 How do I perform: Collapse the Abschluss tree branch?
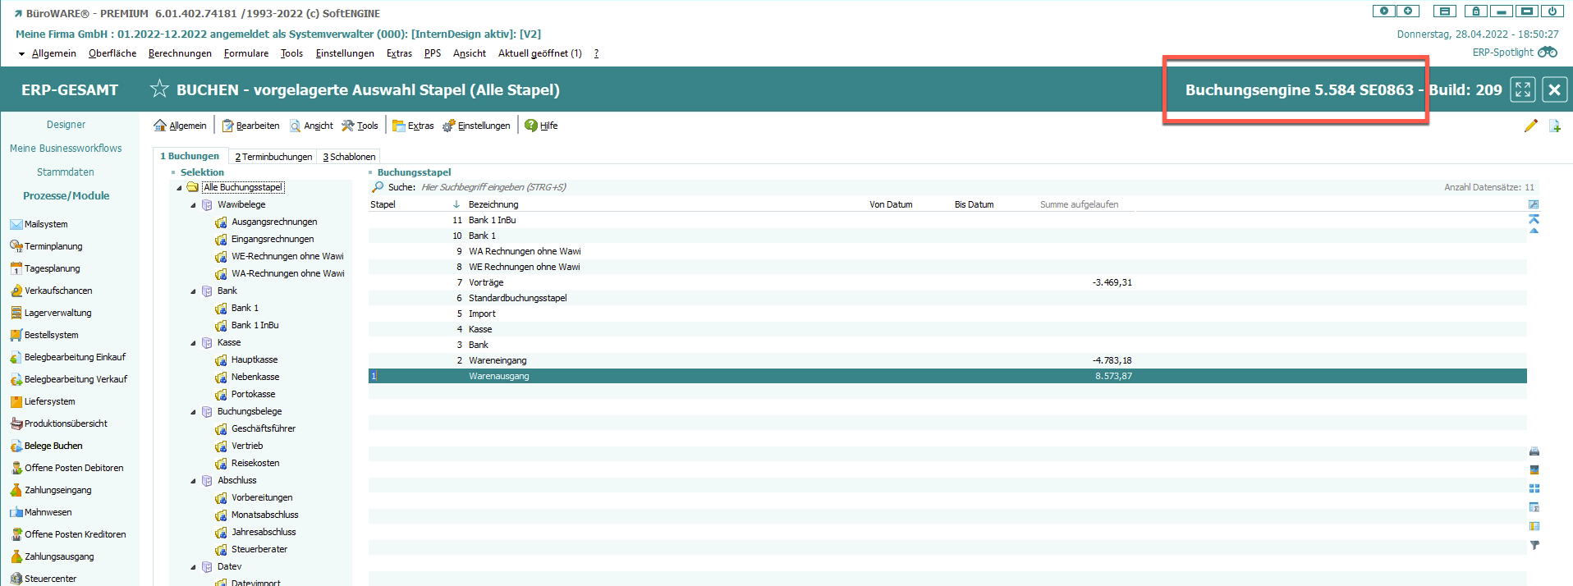pyautogui.click(x=194, y=481)
